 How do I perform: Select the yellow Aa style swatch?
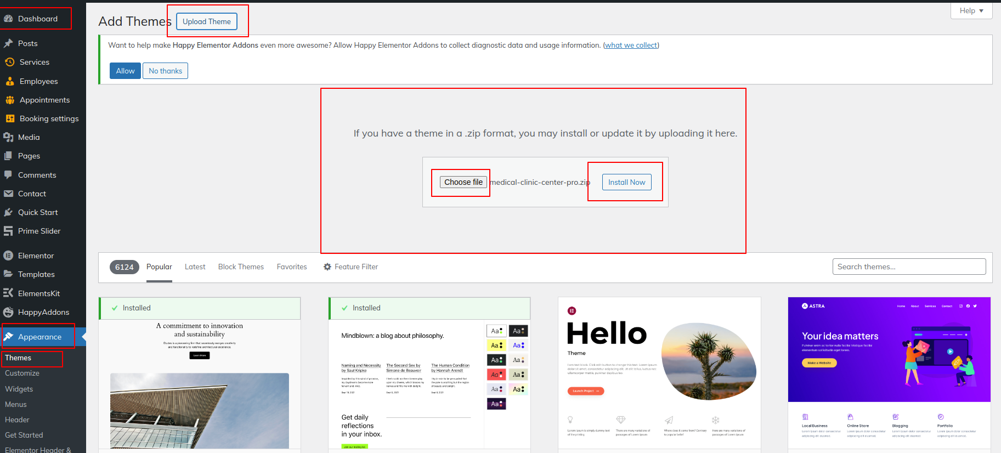(496, 346)
